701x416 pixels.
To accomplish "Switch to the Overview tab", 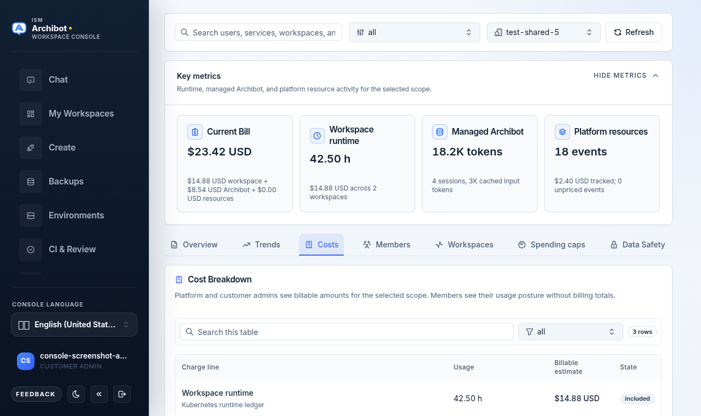I will [x=194, y=245].
